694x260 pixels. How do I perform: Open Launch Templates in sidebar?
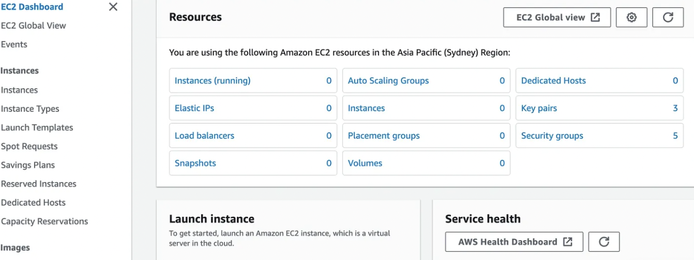point(37,127)
